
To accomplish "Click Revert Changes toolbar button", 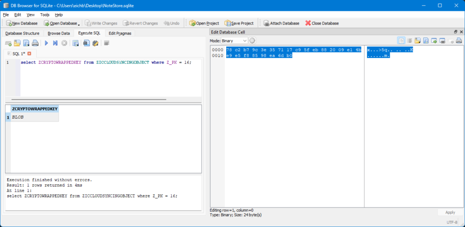I will [140, 23].
